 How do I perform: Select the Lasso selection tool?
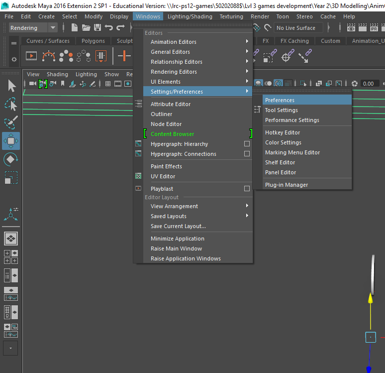(11, 104)
